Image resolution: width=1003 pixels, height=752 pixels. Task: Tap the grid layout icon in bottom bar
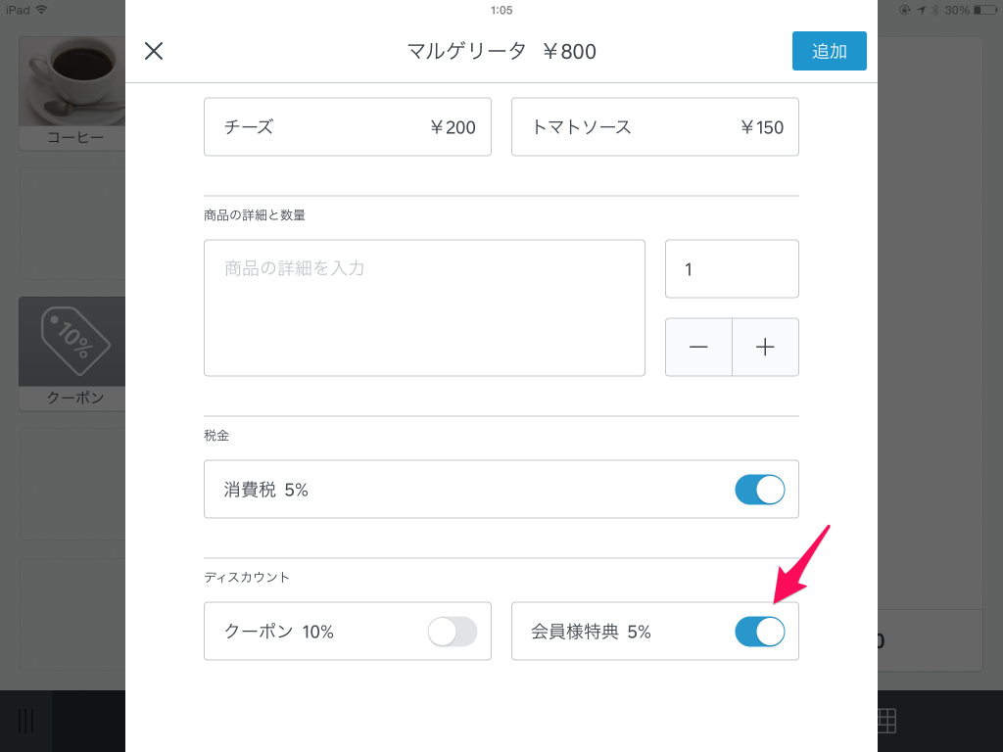[x=884, y=722]
